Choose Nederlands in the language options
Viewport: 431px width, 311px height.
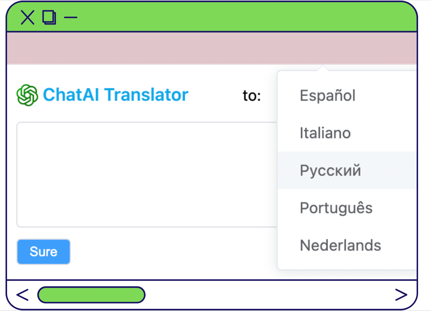(x=340, y=246)
